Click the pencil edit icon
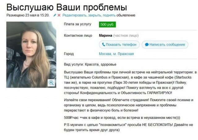The width and height of the screenshot is (198, 140). coord(55,15)
